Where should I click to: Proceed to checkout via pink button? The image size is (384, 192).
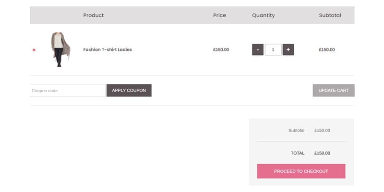click(x=301, y=171)
